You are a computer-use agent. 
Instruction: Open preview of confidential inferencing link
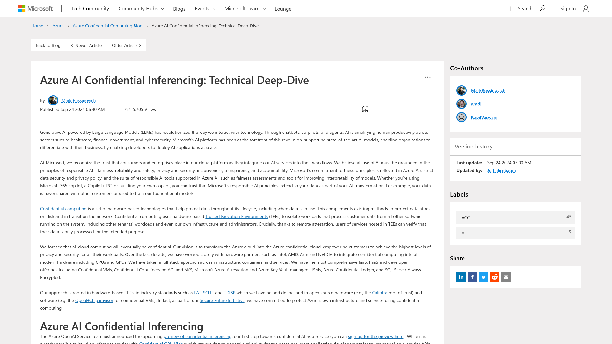198,336
